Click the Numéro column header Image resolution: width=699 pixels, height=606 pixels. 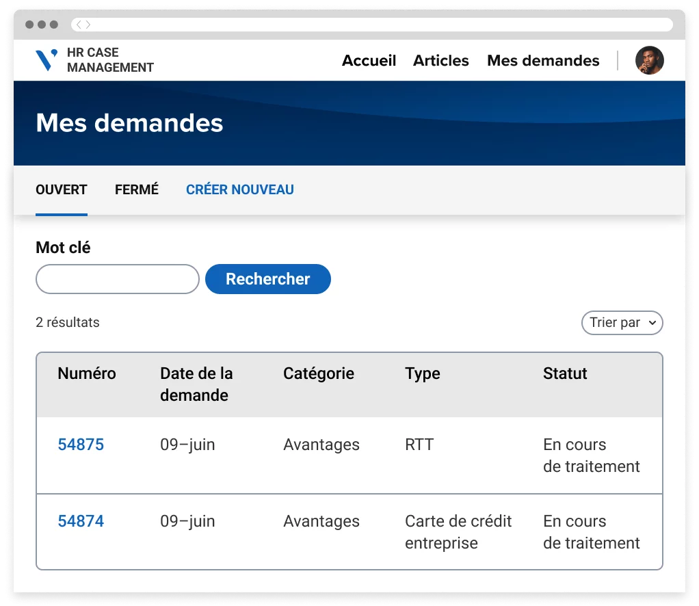coord(87,373)
